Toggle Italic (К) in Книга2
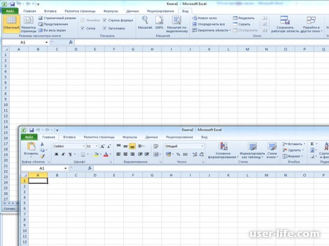Image resolution: width=329 pixels, height=246 pixels. 63,154
